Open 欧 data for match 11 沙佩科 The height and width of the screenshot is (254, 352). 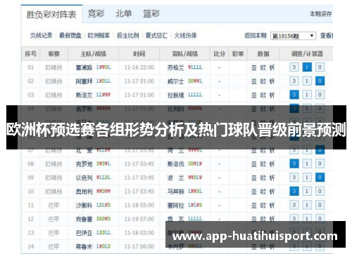tap(263, 206)
